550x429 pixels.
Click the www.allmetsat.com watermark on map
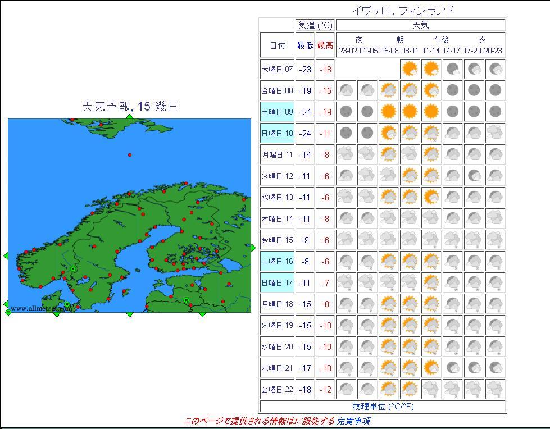pyautogui.click(x=40, y=308)
